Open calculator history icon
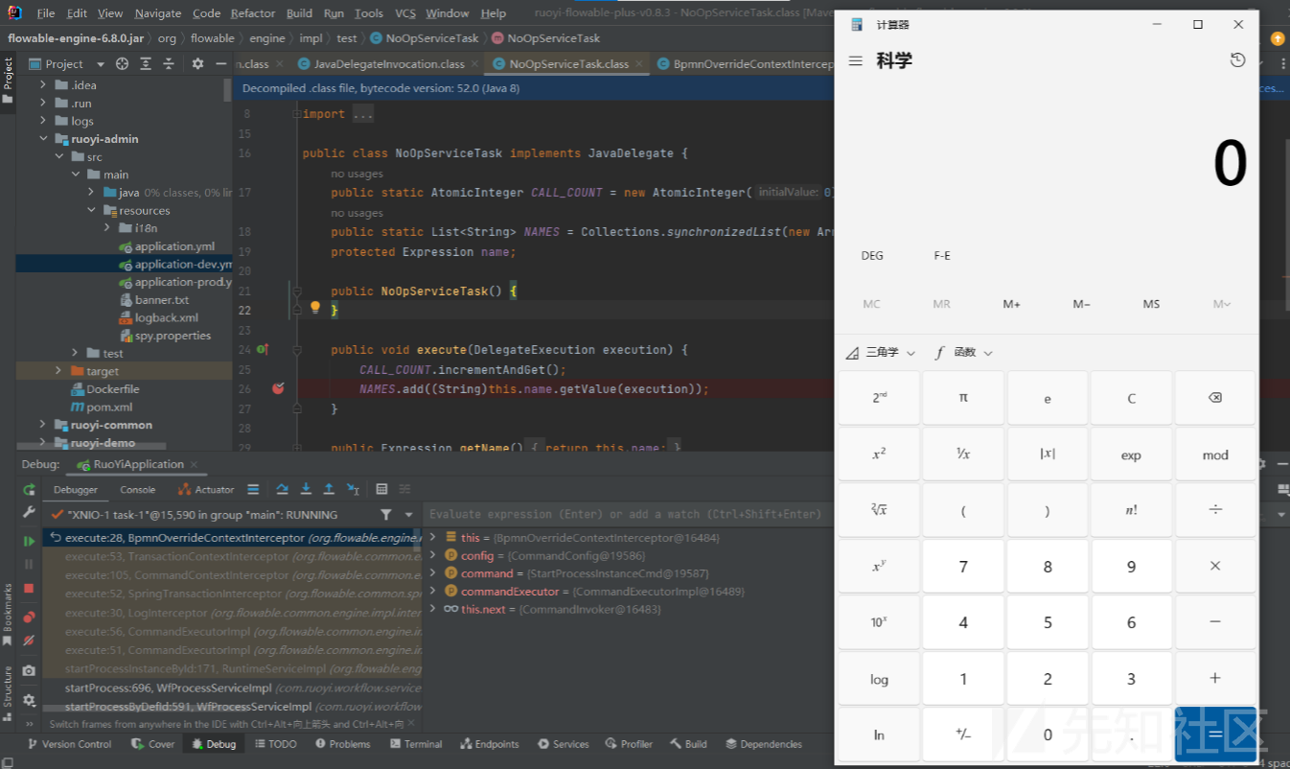This screenshot has width=1290, height=769. tap(1237, 60)
